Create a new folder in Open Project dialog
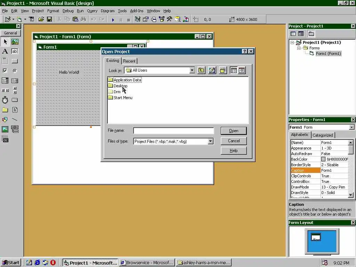356x267 pixels. pos(223,70)
